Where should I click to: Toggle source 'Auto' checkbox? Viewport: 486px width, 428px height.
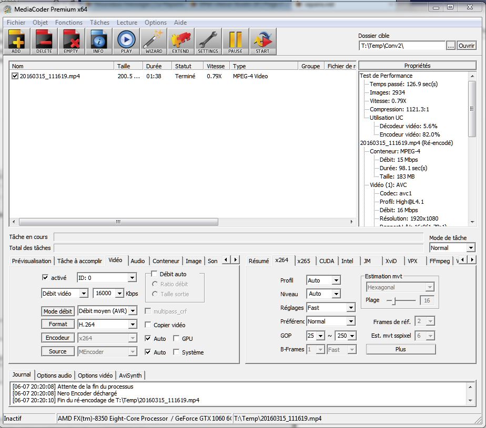pyautogui.click(x=148, y=352)
